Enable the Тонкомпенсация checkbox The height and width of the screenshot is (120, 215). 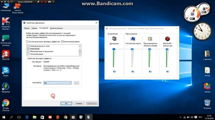(x=28, y=54)
